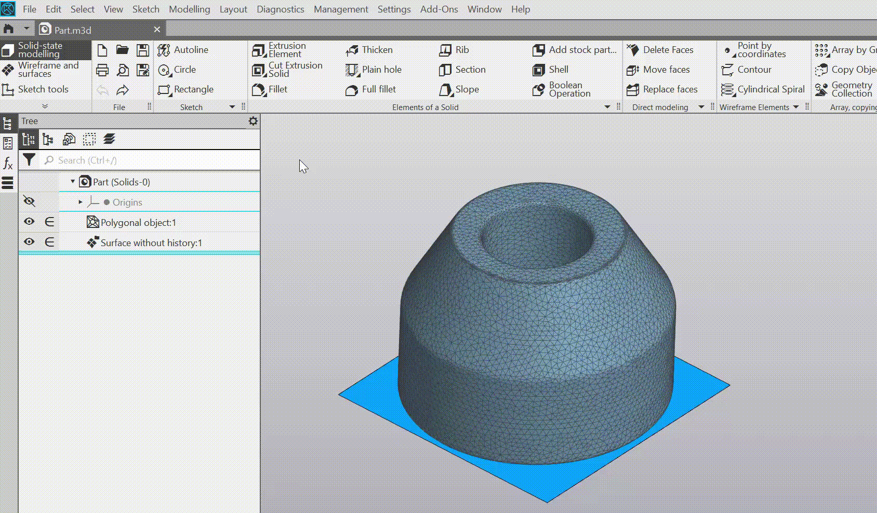Open the Diagnostics menu
Viewport: 877px width, 513px height.
point(280,9)
